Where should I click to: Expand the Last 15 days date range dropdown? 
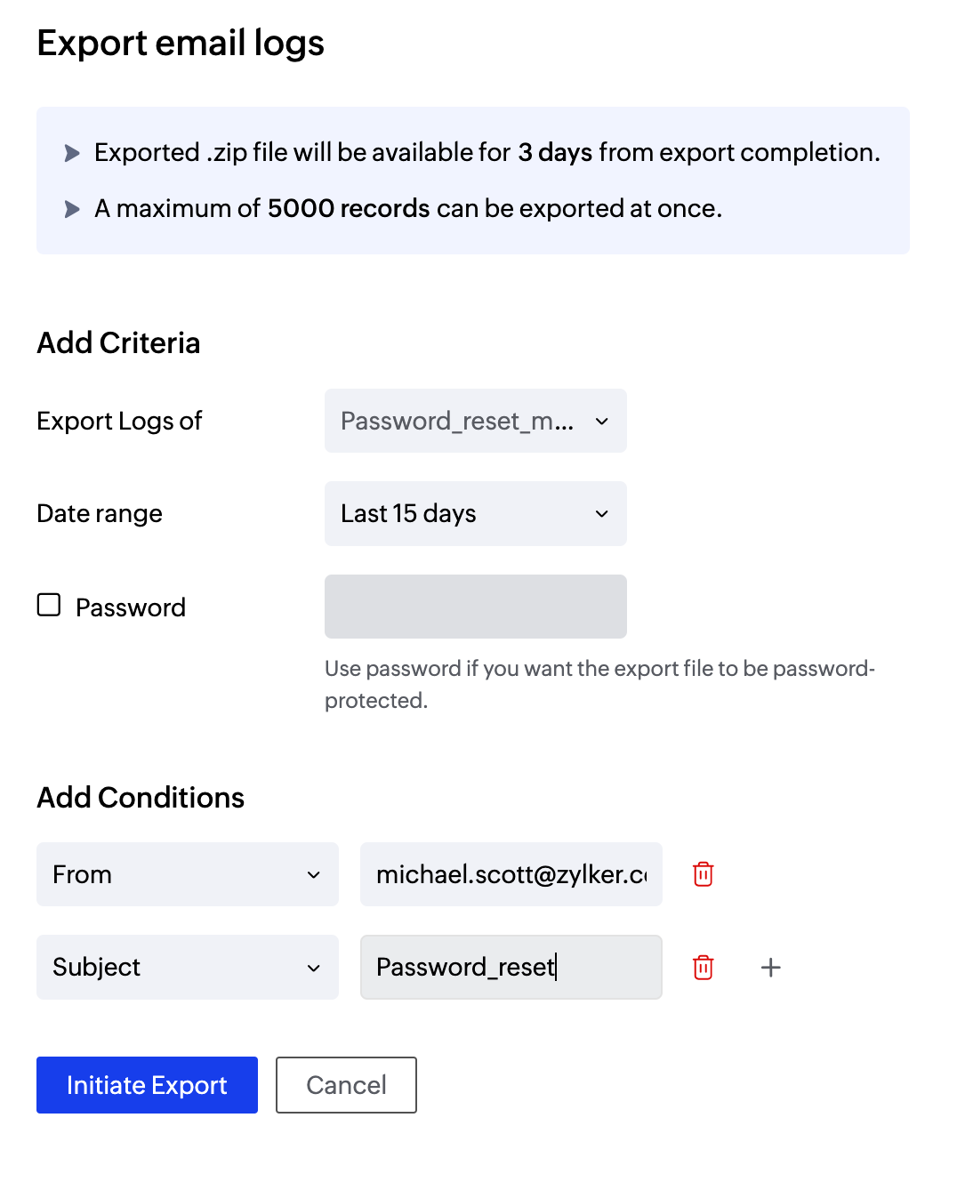475,513
